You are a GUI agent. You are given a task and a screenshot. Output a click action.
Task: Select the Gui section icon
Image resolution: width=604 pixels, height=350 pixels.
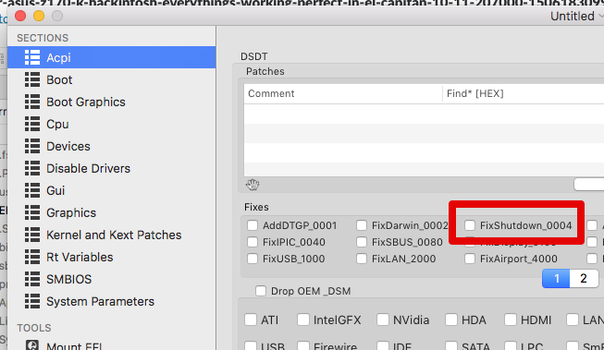(x=32, y=190)
